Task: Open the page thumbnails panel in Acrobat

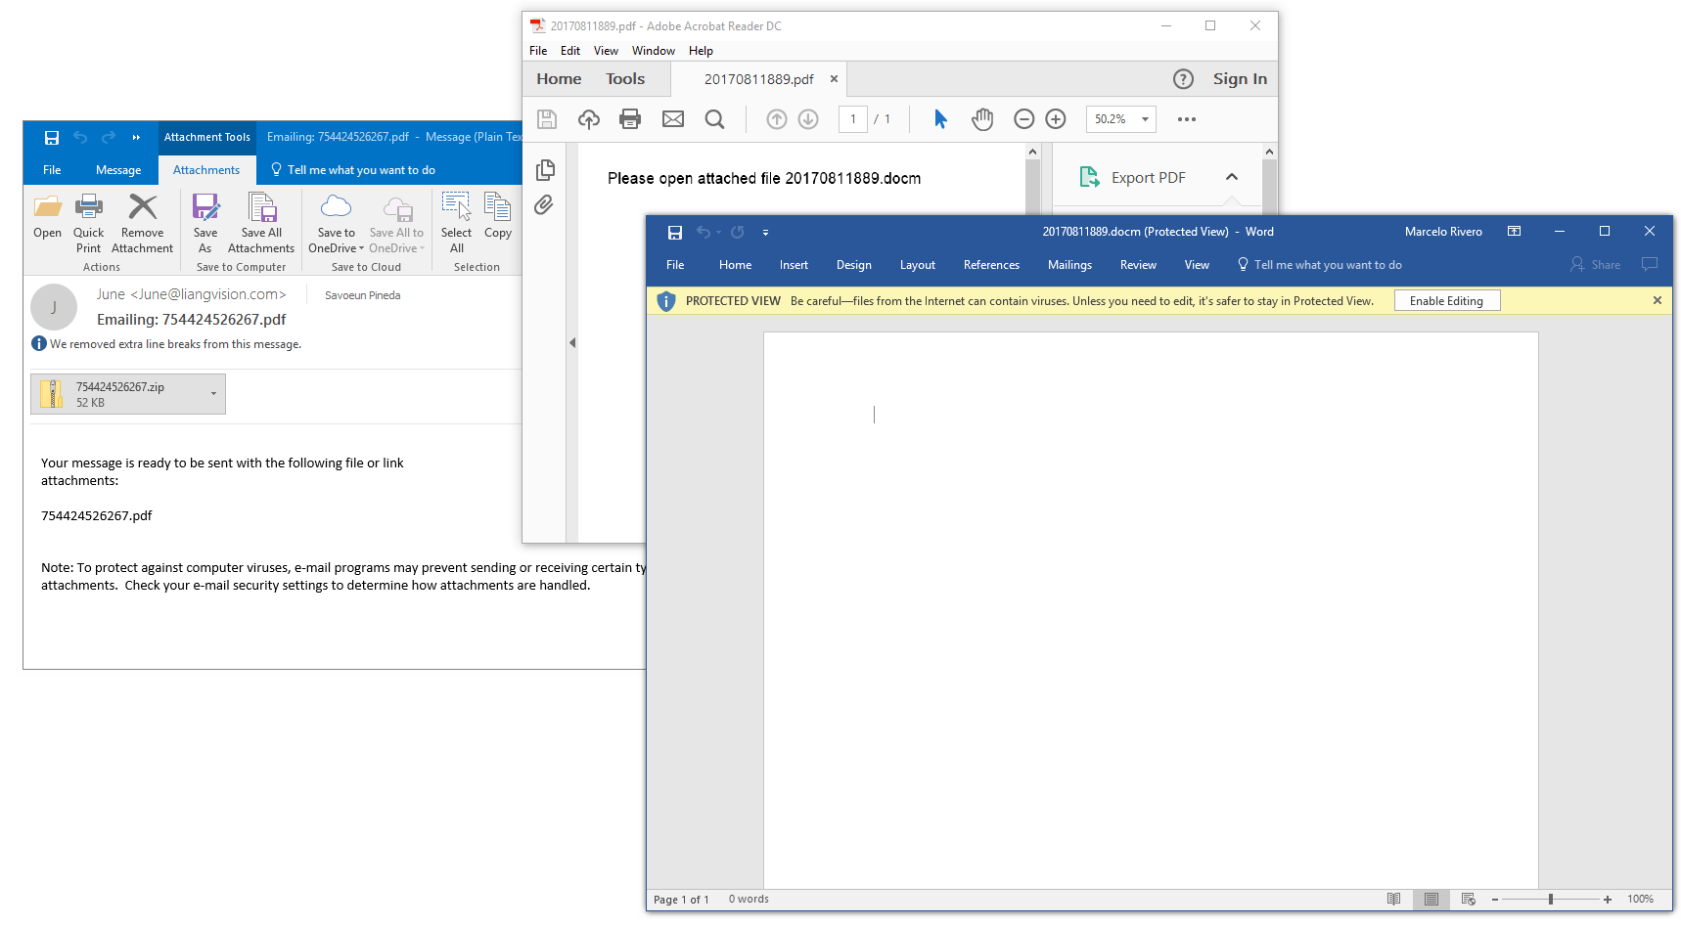Action: [545, 169]
